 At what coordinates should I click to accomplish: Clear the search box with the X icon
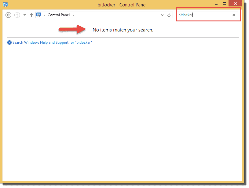point(234,15)
